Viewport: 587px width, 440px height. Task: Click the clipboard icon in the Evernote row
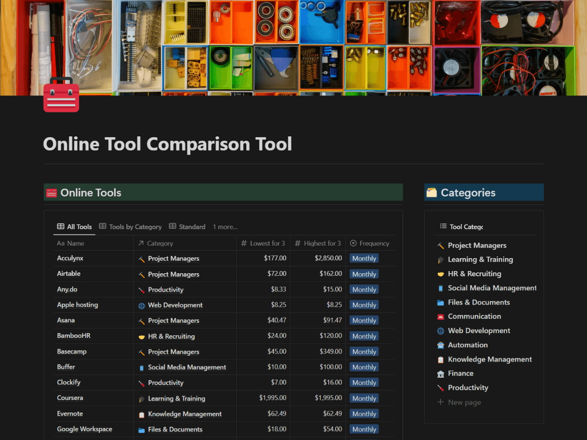142,415
